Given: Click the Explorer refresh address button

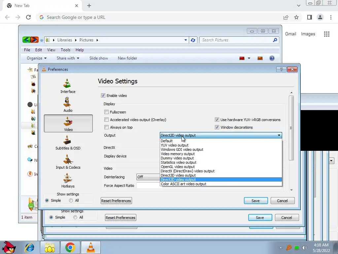Looking at the screenshot, I should [x=193, y=40].
